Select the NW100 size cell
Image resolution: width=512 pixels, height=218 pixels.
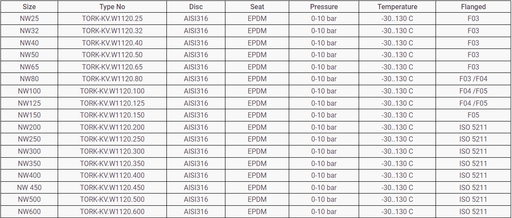[29, 91]
